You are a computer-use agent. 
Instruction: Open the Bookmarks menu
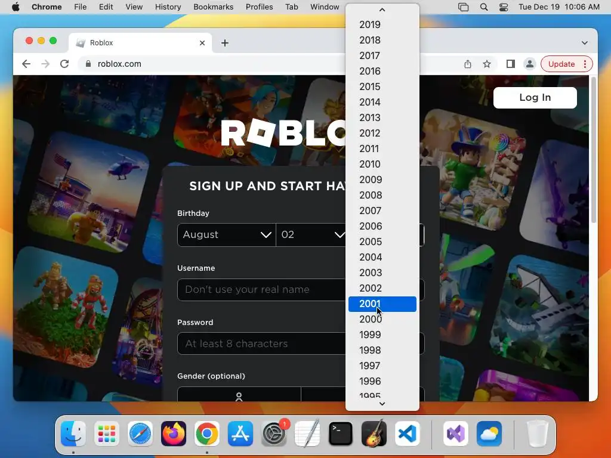pyautogui.click(x=213, y=7)
